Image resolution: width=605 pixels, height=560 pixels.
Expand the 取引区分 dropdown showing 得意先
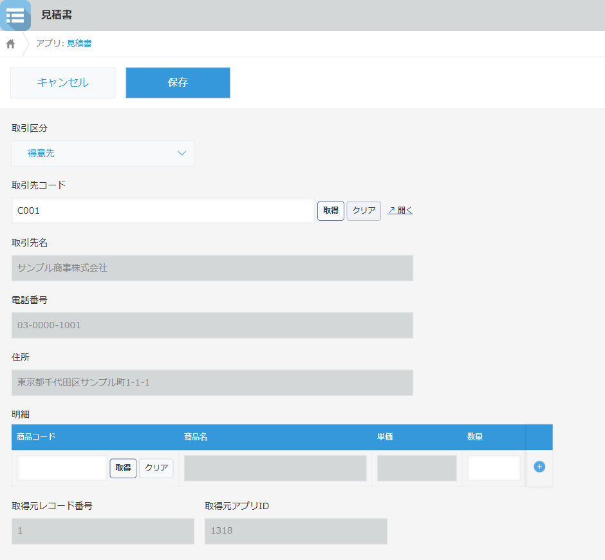[x=102, y=154]
